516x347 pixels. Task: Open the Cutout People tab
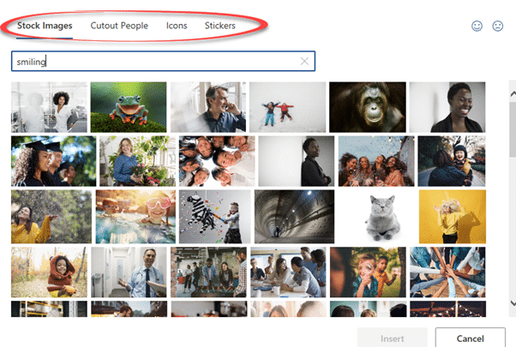click(x=119, y=26)
